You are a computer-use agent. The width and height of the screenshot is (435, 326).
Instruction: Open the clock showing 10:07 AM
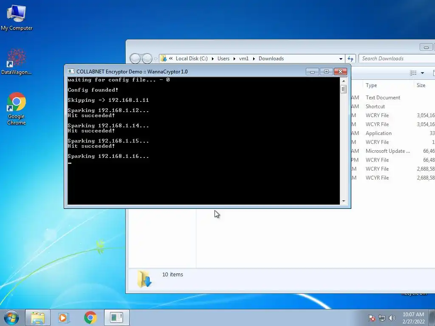[x=413, y=318]
